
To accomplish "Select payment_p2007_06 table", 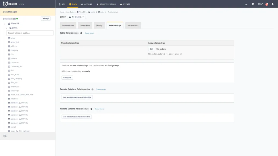I will coord(19,123).
